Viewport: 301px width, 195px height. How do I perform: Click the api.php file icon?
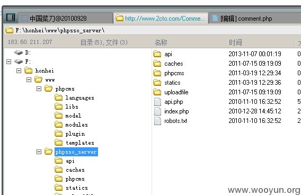point(157,102)
